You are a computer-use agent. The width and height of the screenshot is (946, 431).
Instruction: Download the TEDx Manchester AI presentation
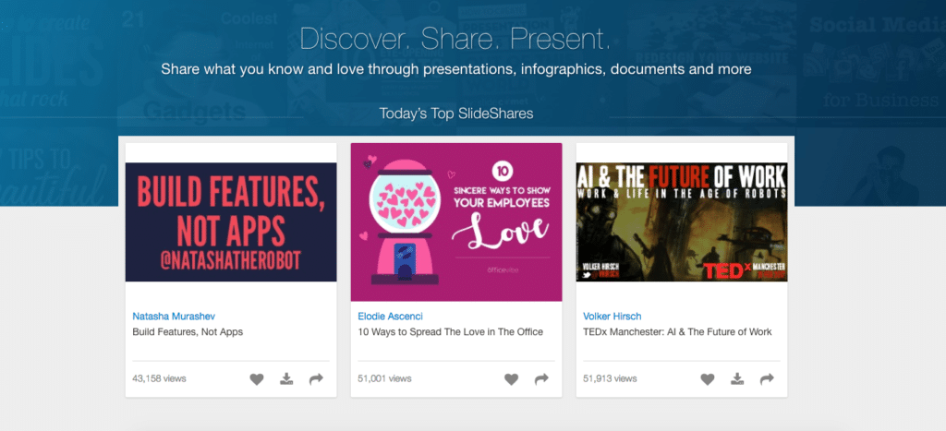736,378
